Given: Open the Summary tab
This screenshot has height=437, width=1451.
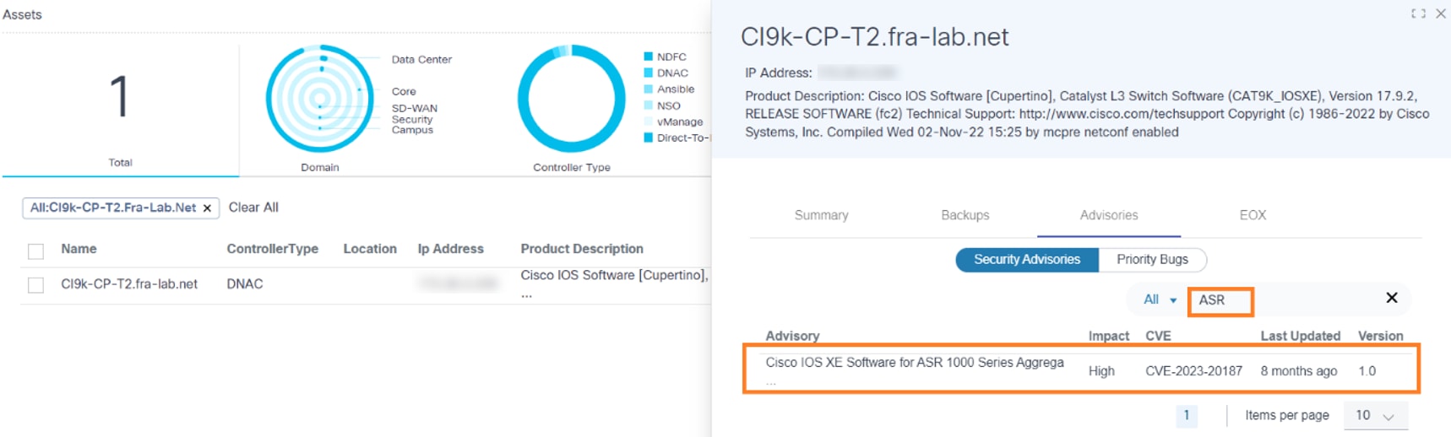Looking at the screenshot, I should [821, 215].
